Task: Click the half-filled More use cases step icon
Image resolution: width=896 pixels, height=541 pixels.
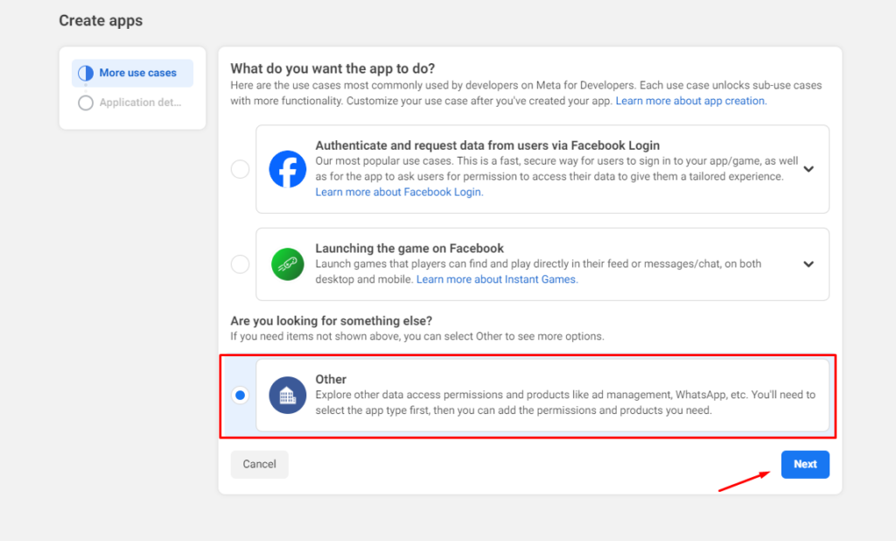Action: point(86,74)
